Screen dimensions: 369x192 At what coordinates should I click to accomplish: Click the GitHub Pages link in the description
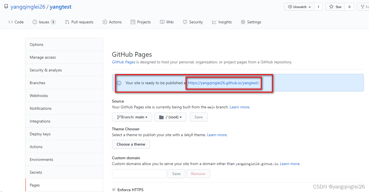click(123, 62)
